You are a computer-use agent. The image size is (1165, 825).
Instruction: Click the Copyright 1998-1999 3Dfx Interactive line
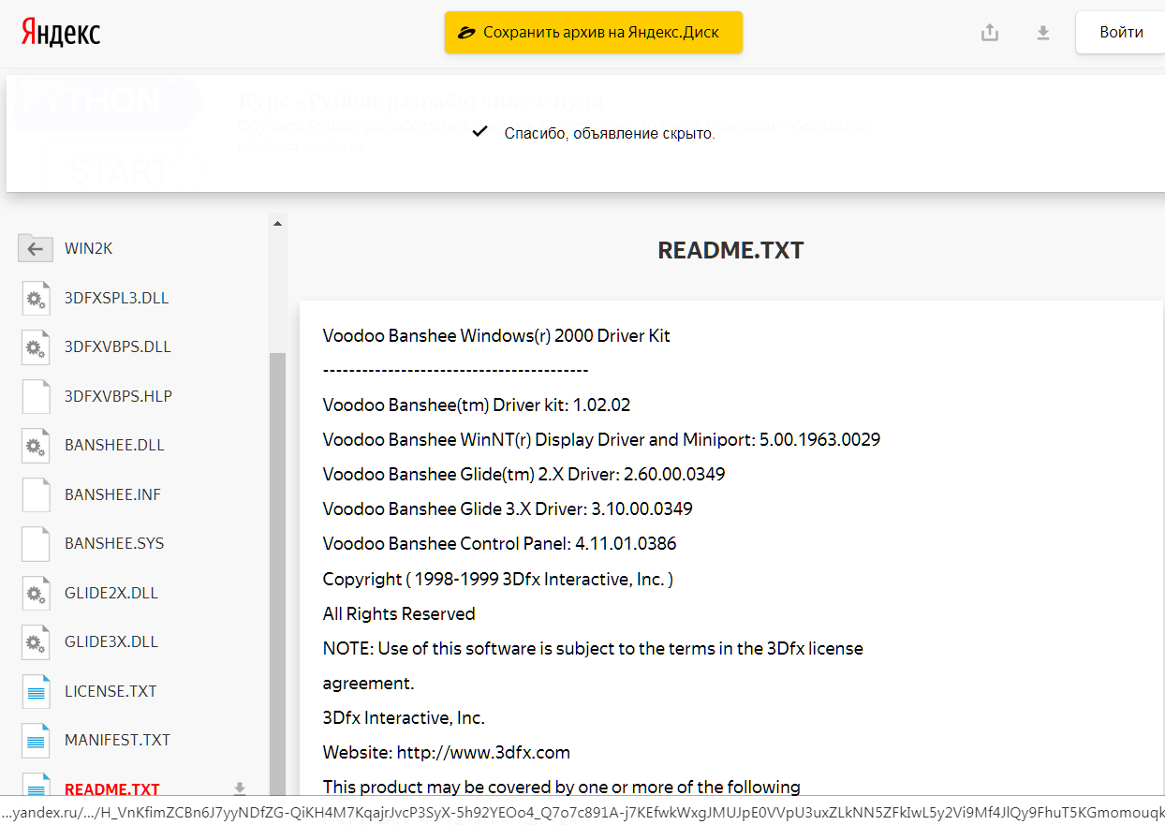pyautogui.click(x=498, y=579)
